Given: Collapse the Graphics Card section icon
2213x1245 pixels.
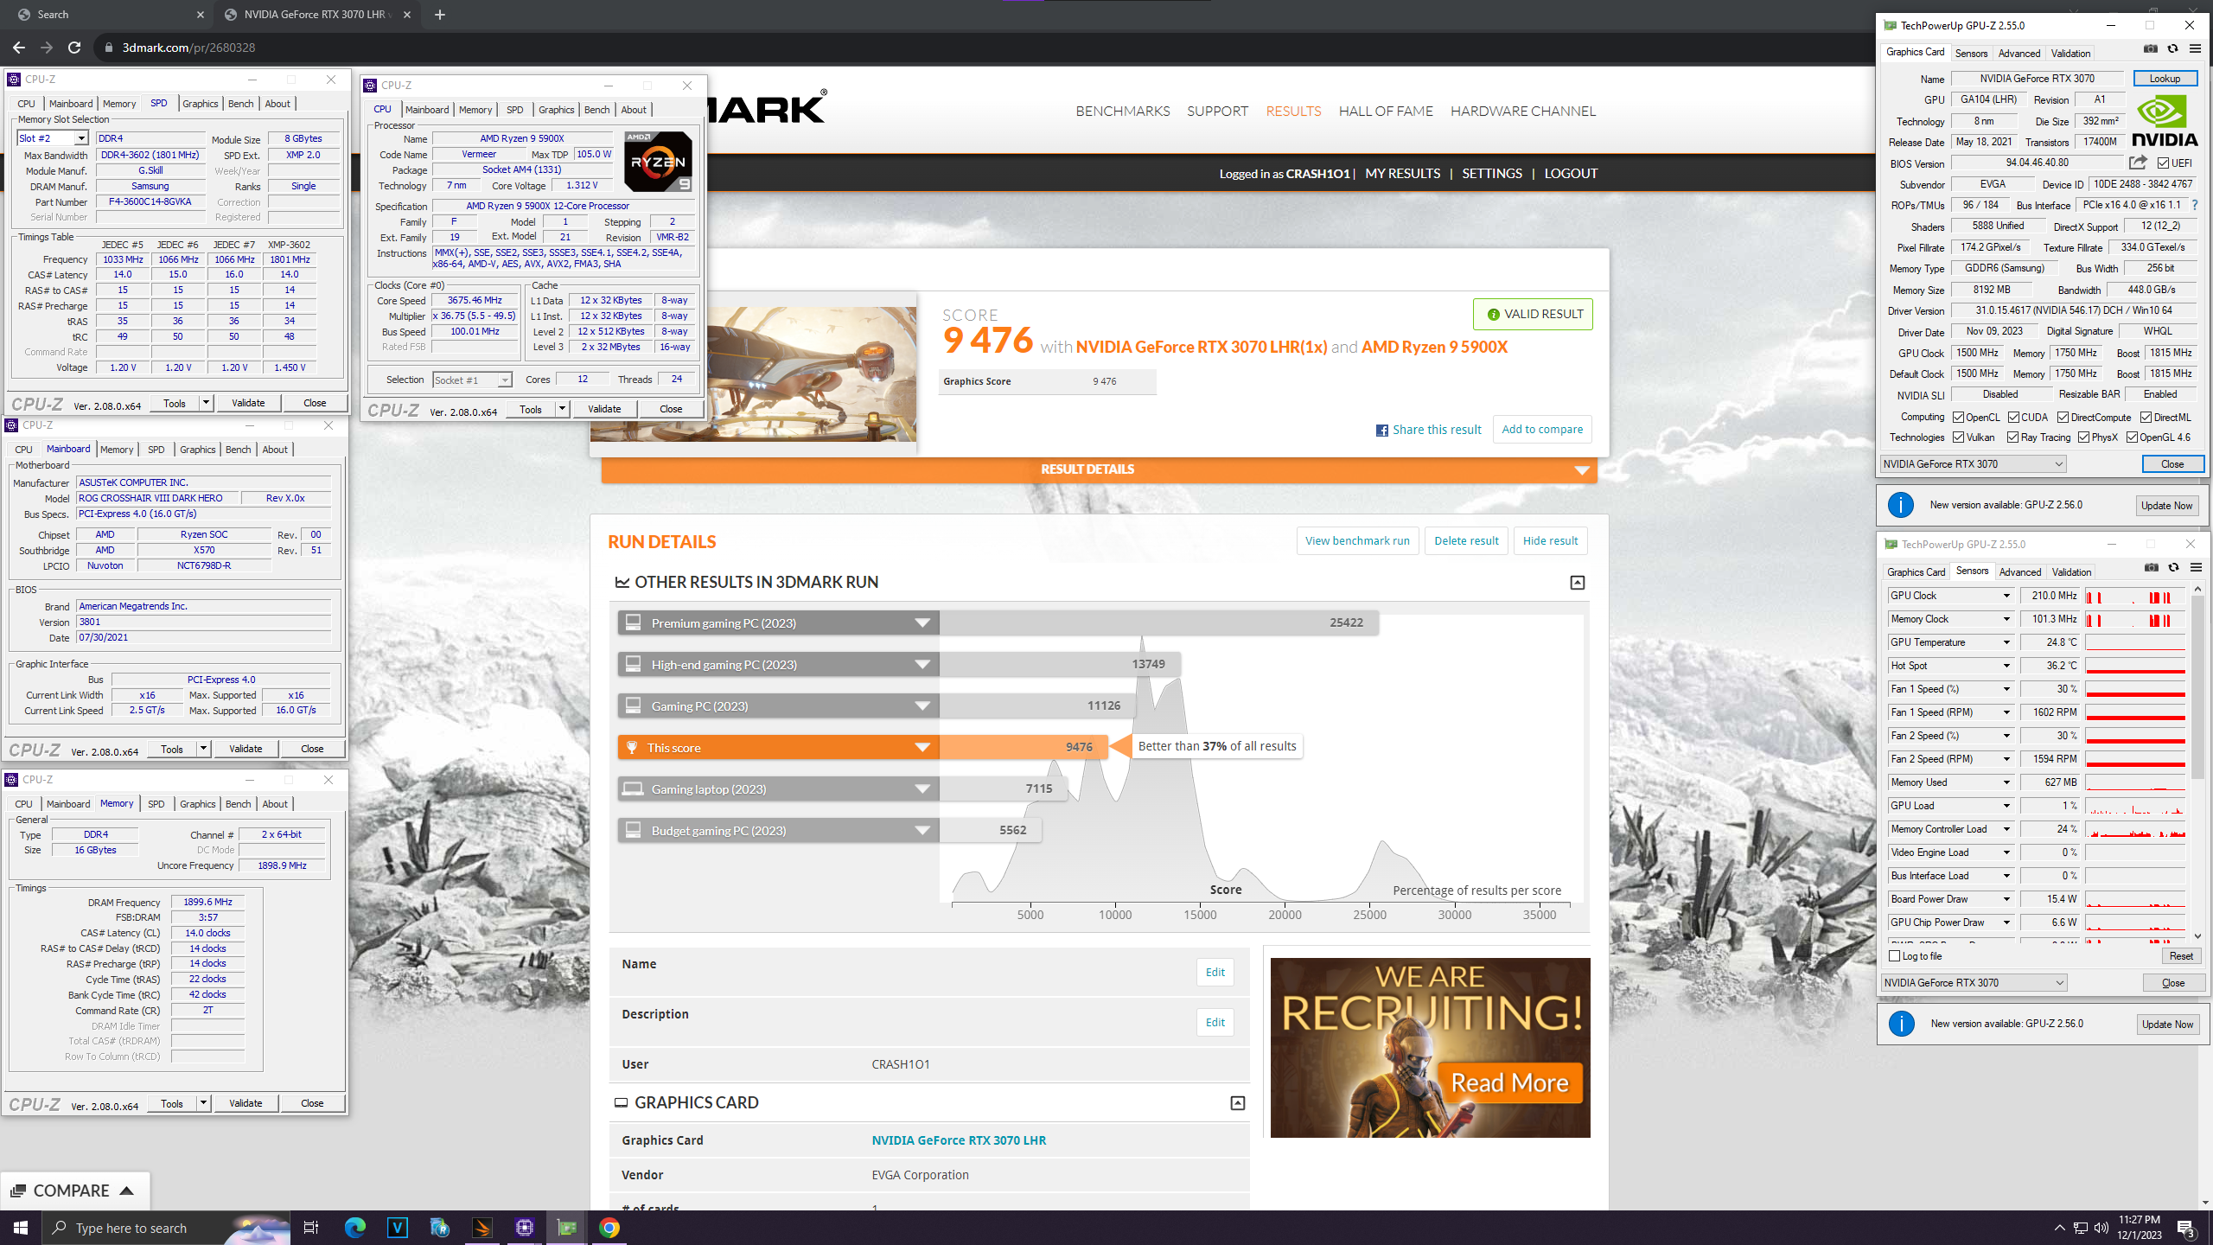Looking at the screenshot, I should tap(1238, 1103).
